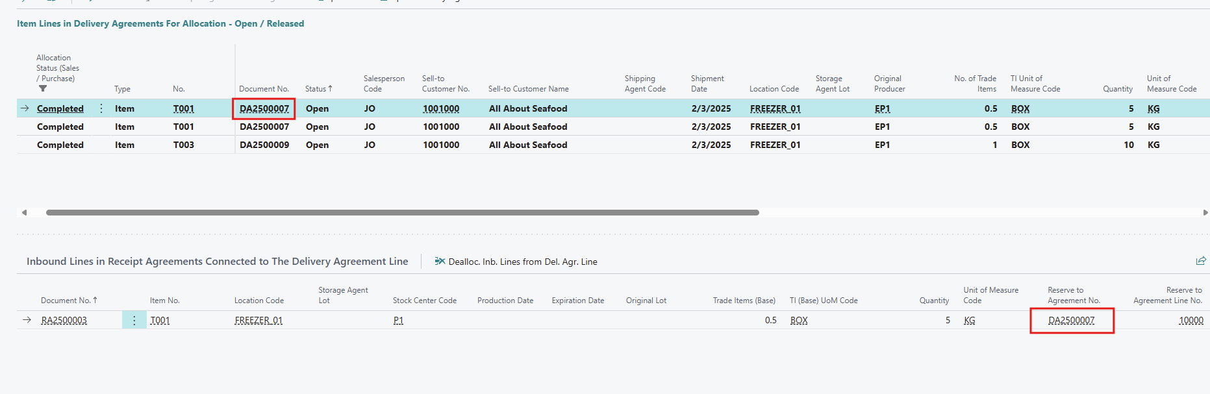1210x394 pixels.
Task: Open the three-dot menu on the RA2500003 row
Action: (x=134, y=320)
